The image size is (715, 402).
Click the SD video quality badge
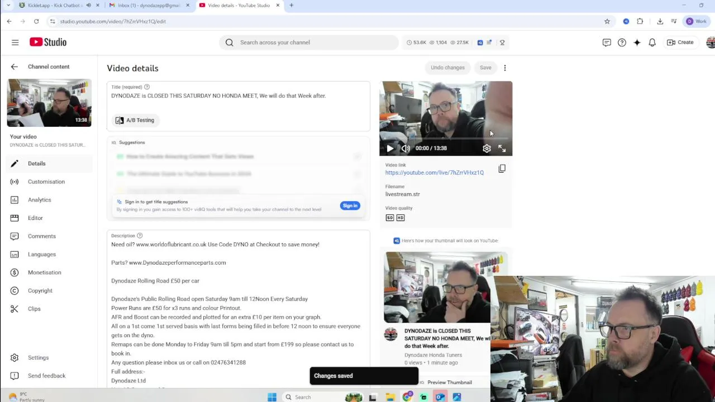click(x=390, y=218)
